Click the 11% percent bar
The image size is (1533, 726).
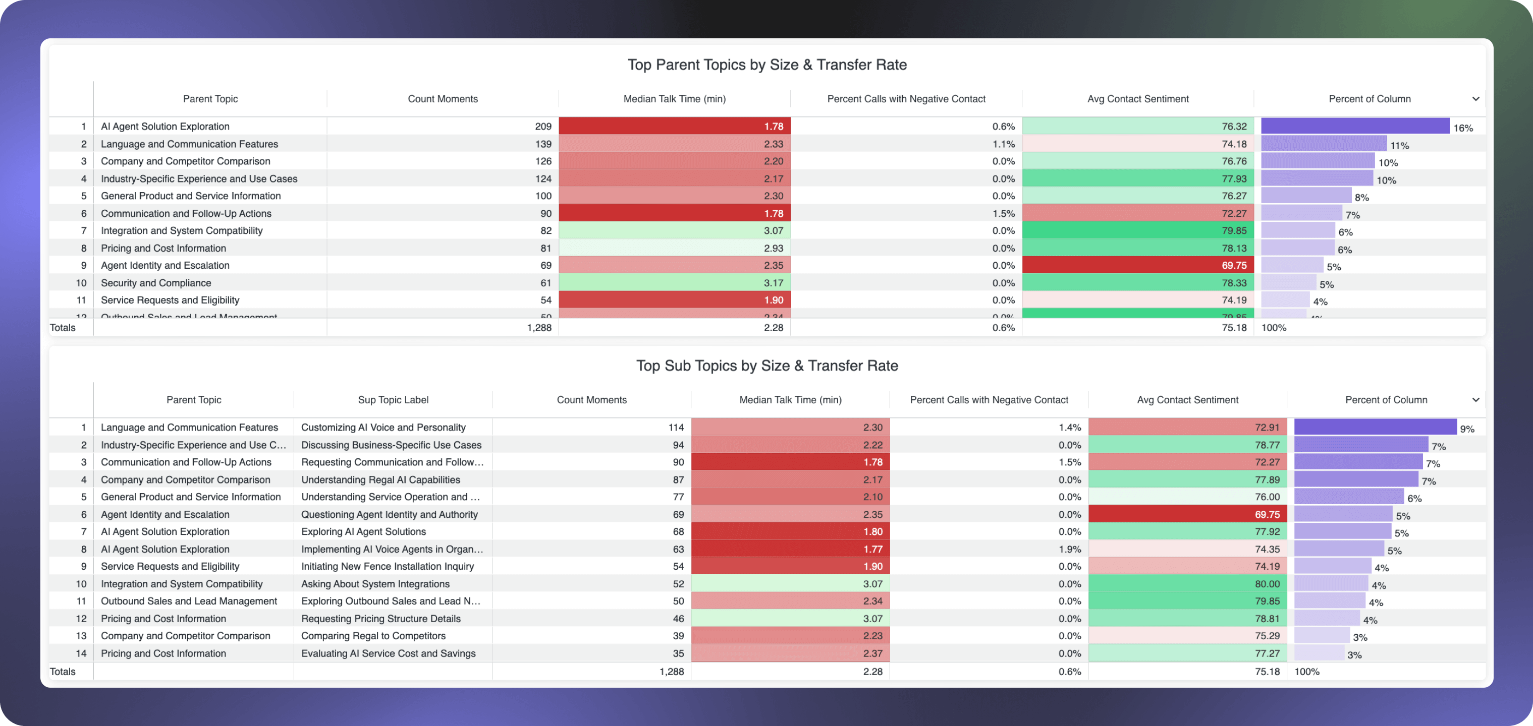tap(1324, 143)
